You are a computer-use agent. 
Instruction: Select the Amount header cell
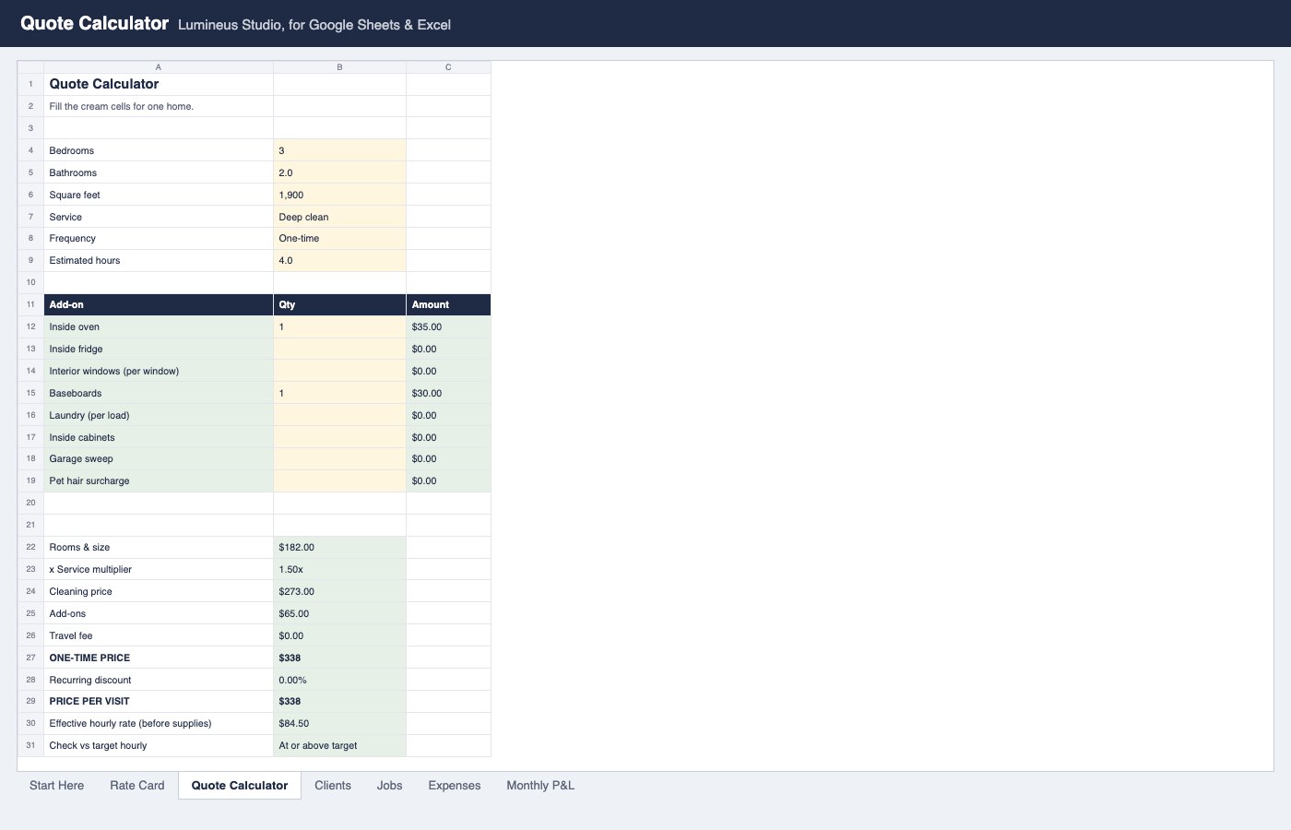tap(448, 304)
